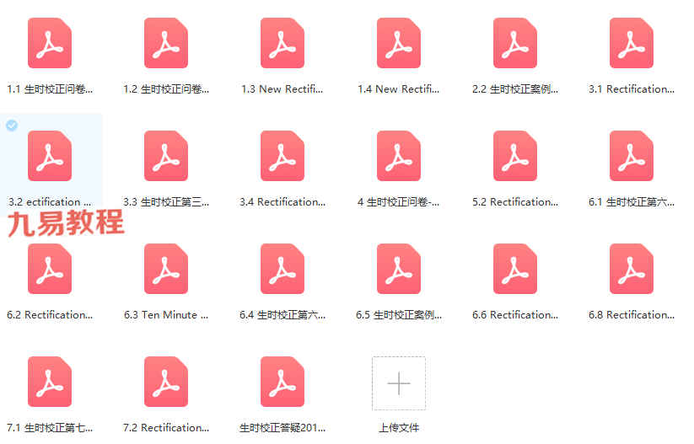The height and width of the screenshot is (444, 694).
Task: Select the 1.4 New Rectifi... PDF icon
Action: [x=399, y=43]
